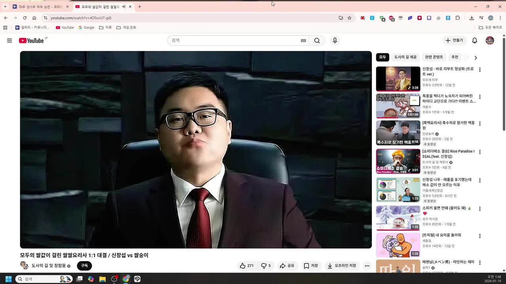Open options for 신창섭 바로 리부트 video

[x=480, y=70]
